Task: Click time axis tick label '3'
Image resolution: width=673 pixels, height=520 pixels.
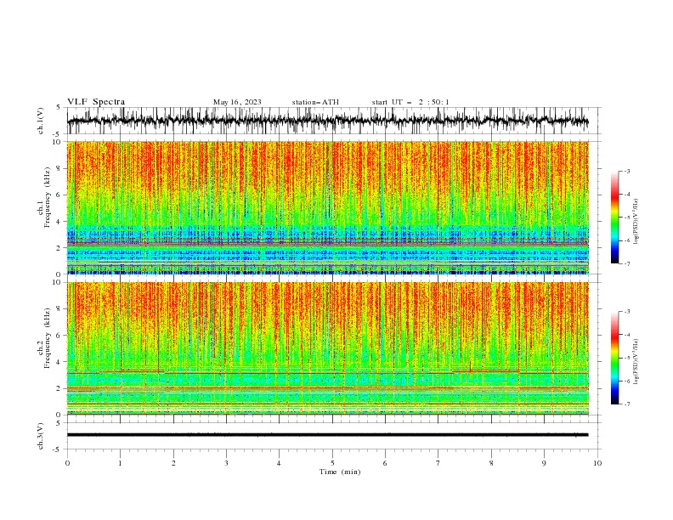Action: pyautogui.click(x=226, y=463)
